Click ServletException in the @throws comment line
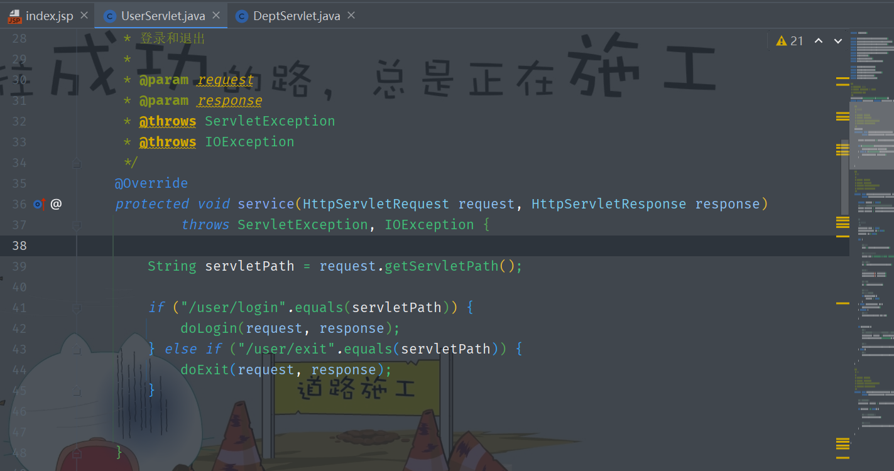Viewport: 894px width, 471px height. [270, 121]
